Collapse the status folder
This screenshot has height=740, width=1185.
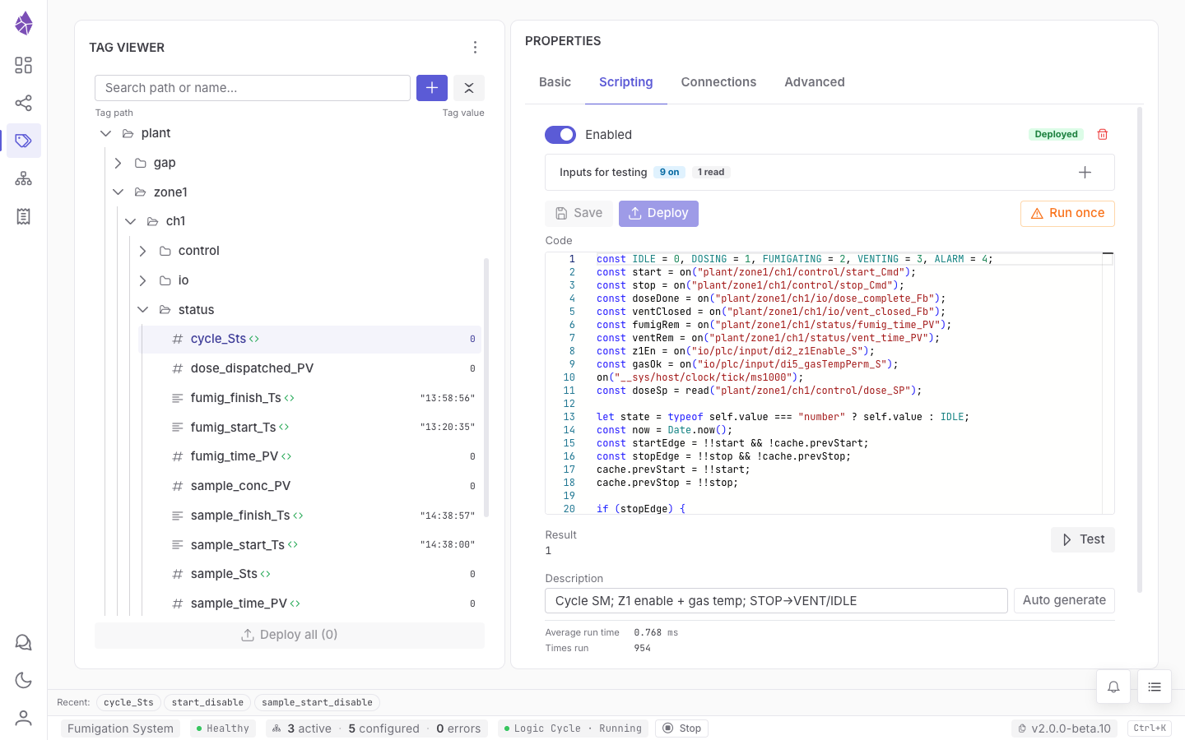(x=142, y=309)
